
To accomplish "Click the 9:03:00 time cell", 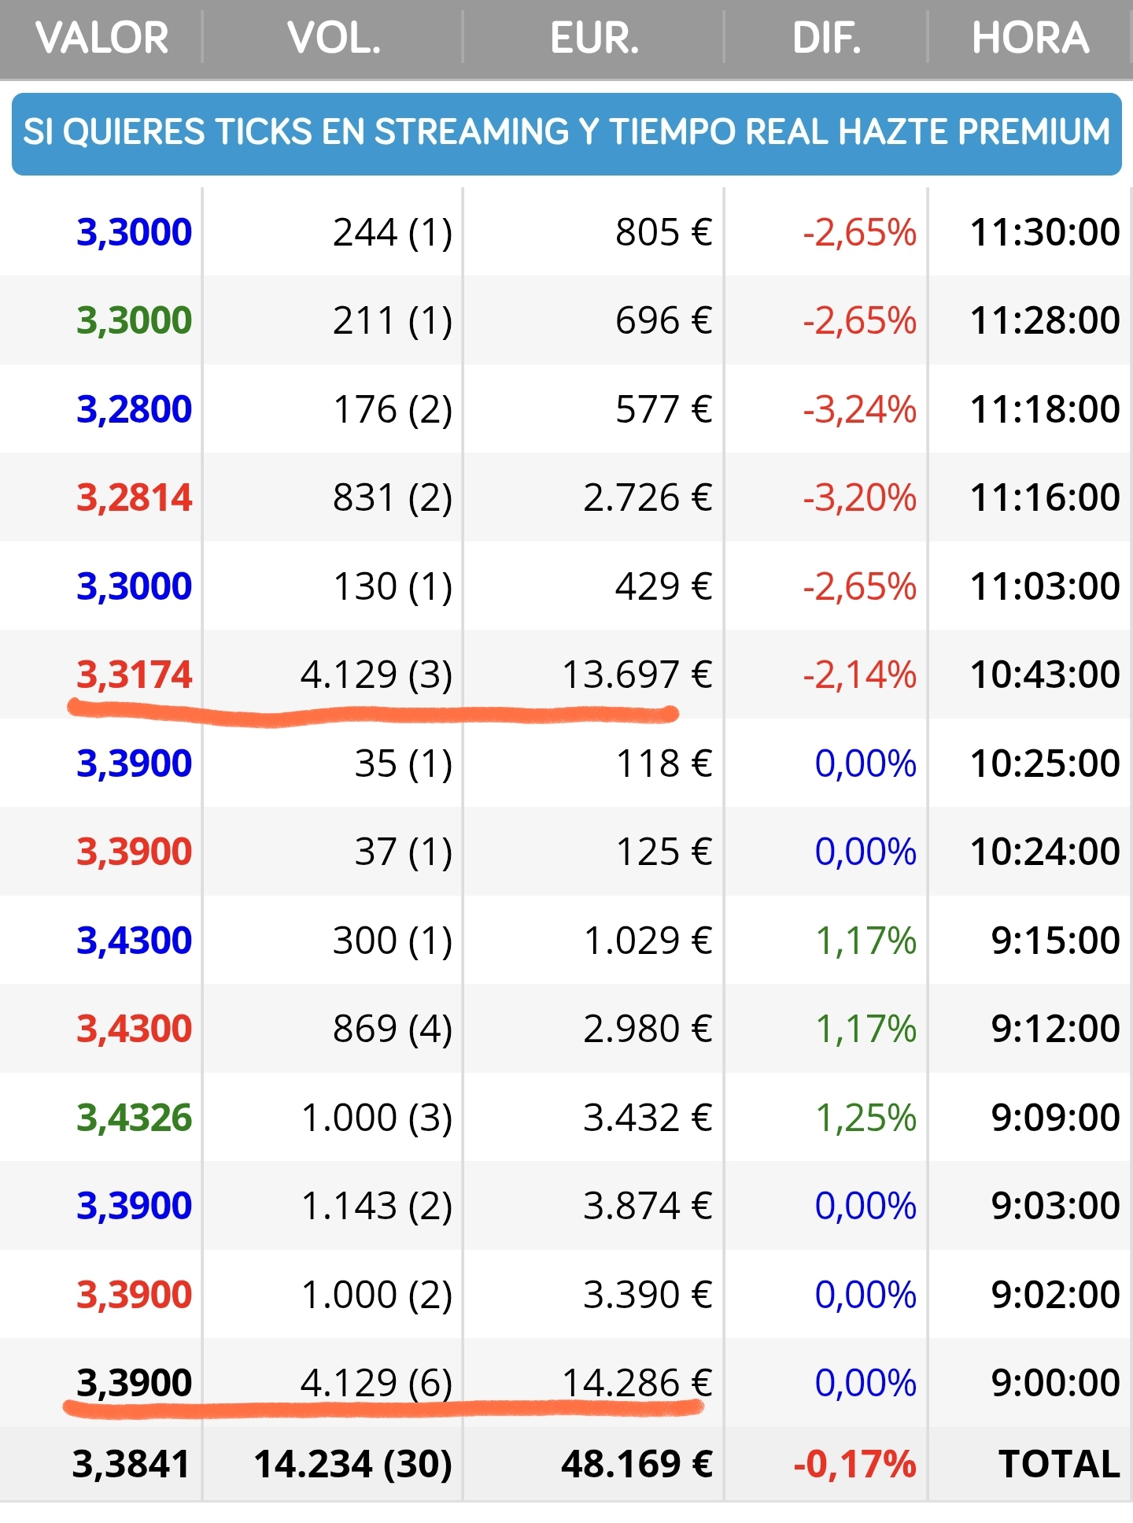I will (x=1055, y=1206).
